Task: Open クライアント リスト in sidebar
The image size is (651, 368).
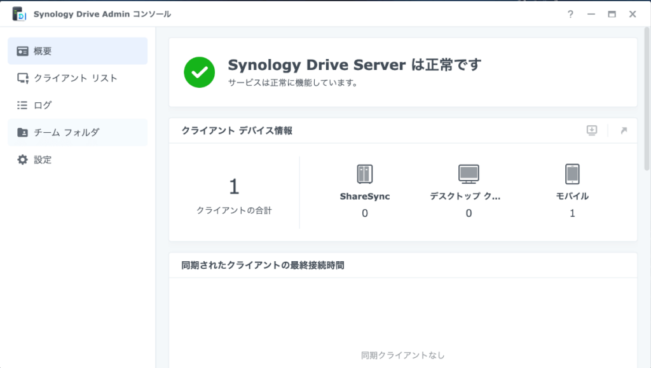Action: coord(78,78)
